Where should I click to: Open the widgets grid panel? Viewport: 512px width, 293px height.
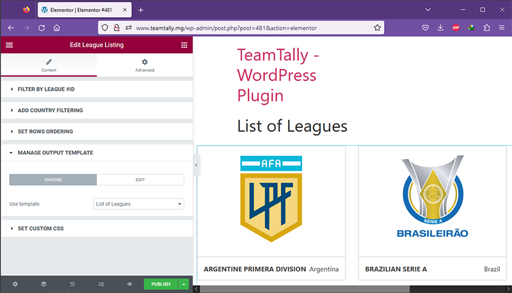click(x=184, y=45)
